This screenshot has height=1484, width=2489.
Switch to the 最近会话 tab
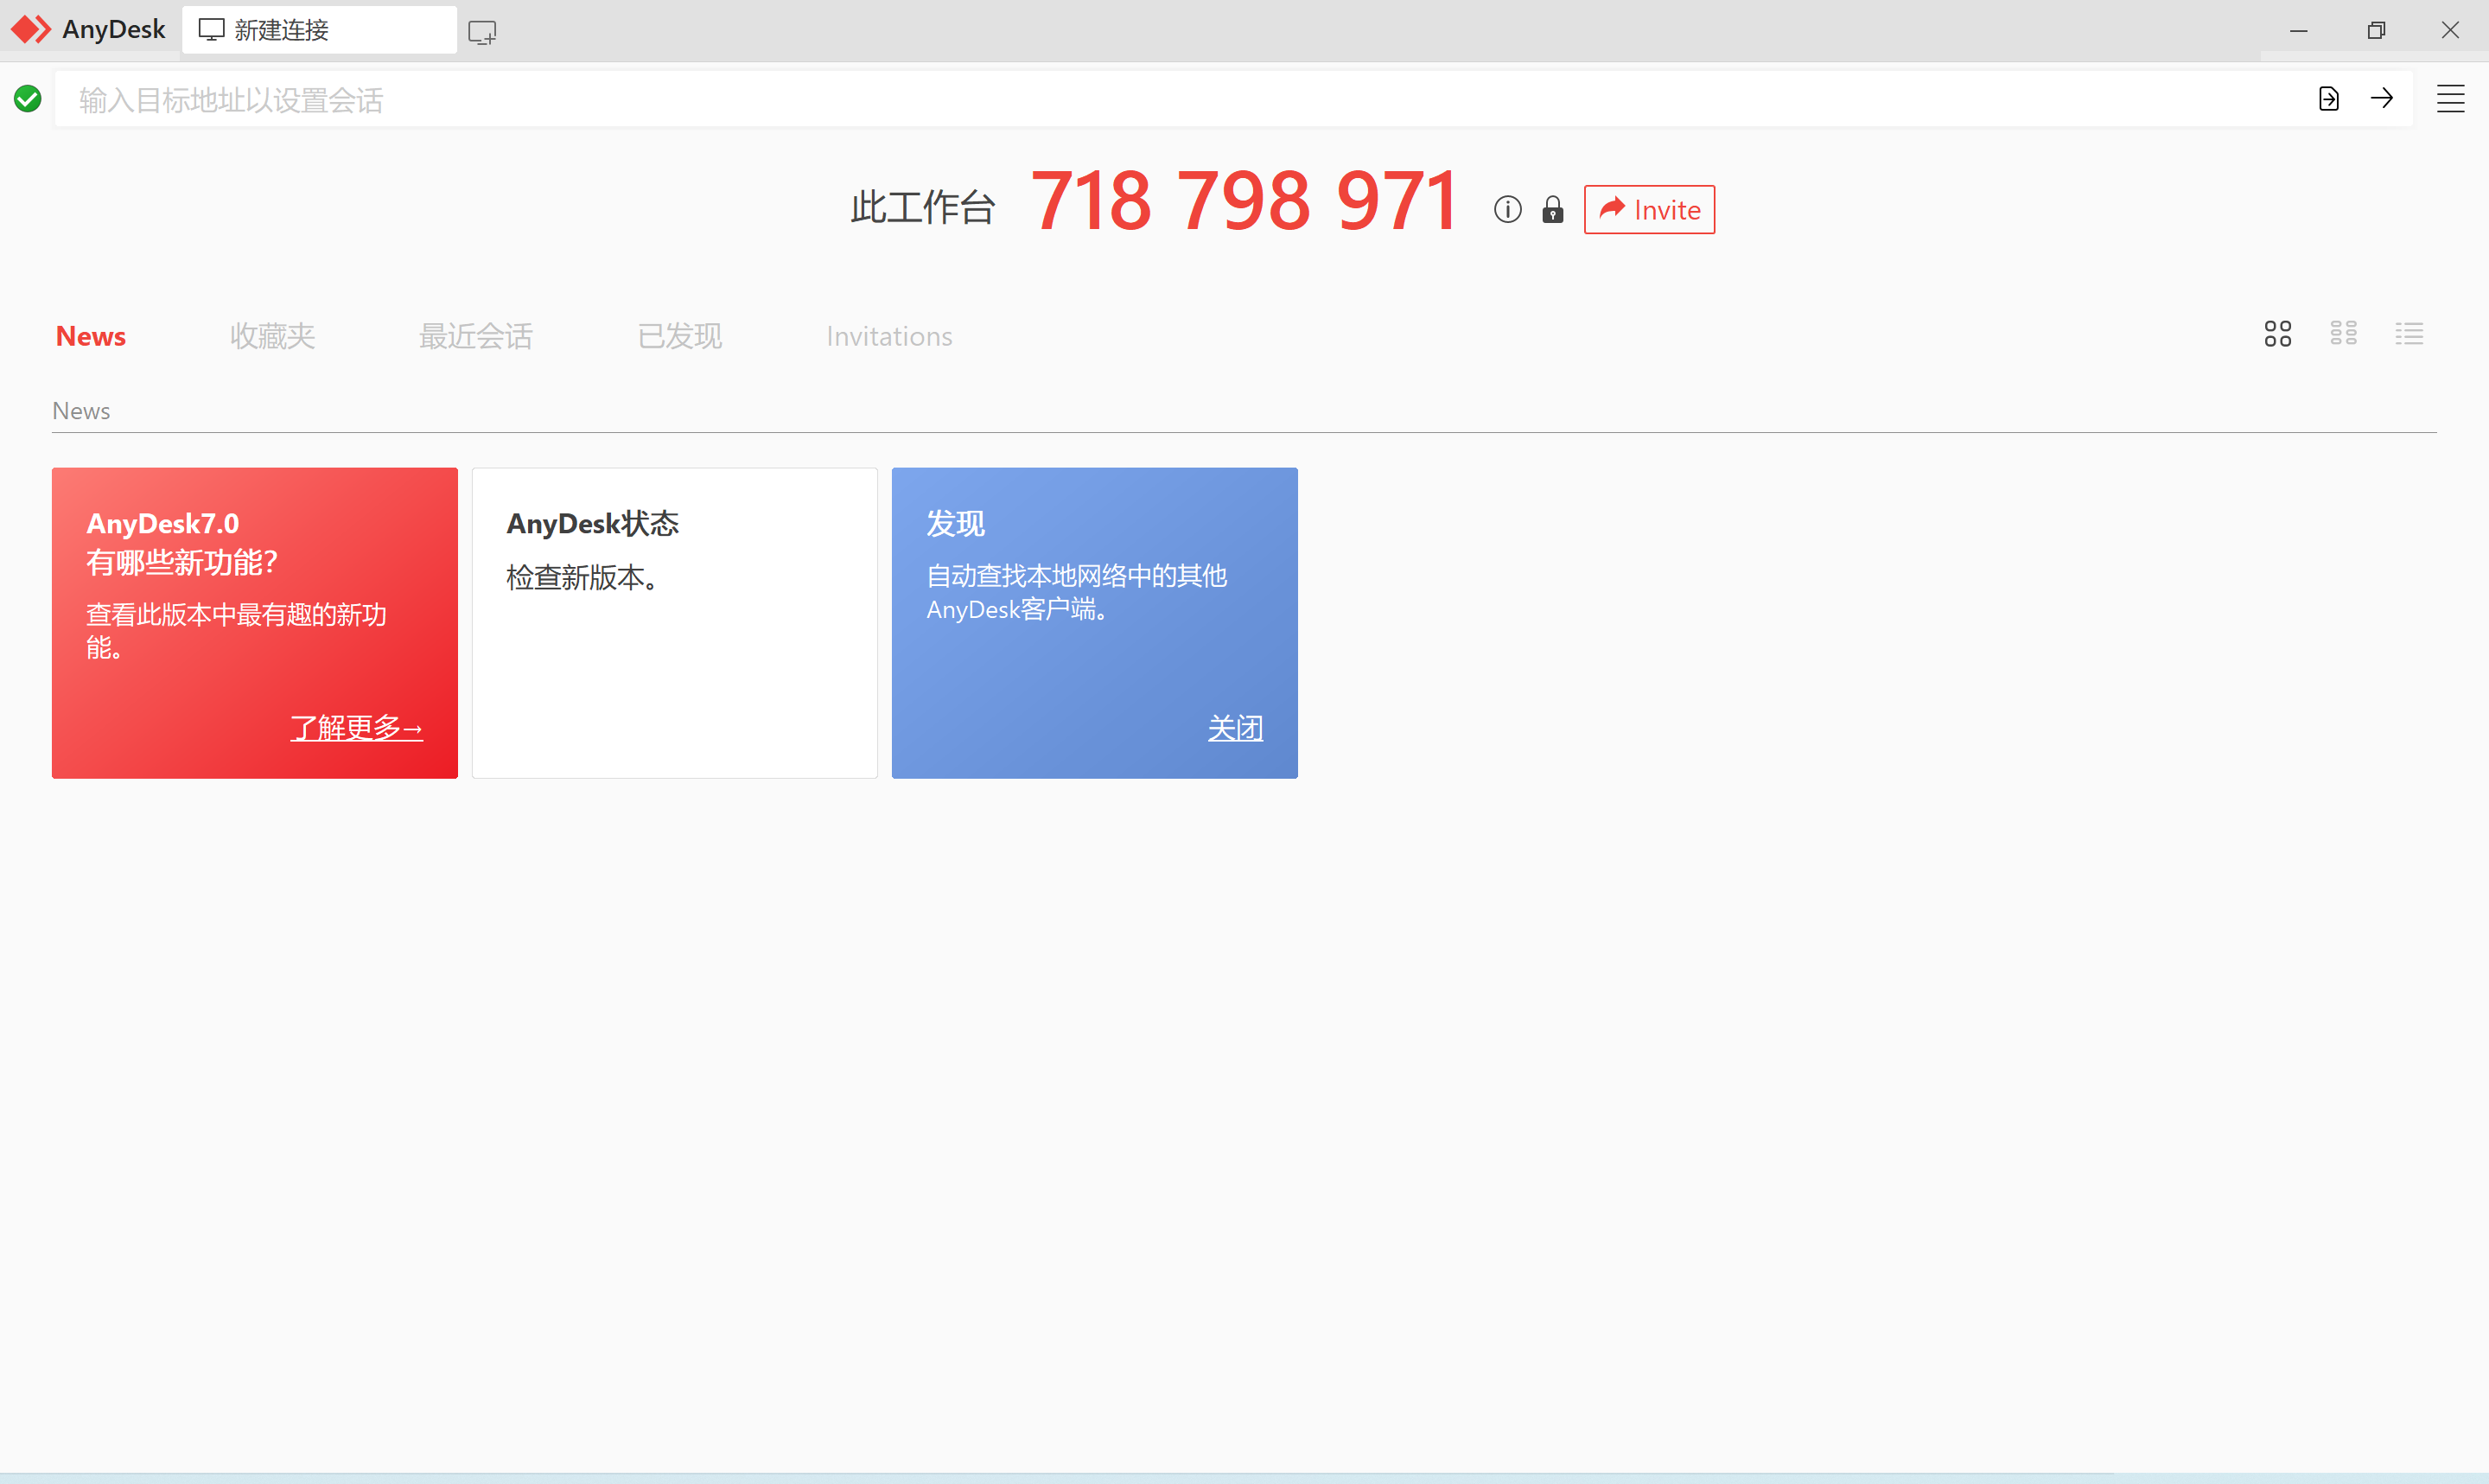pyautogui.click(x=474, y=336)
